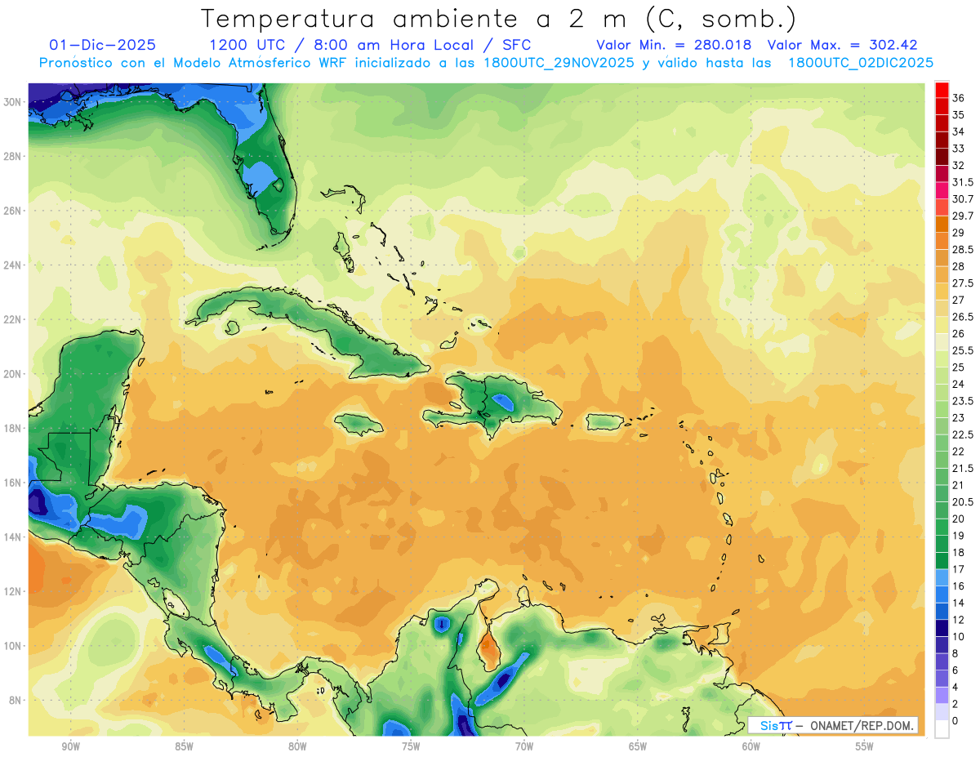Click the color scale label 2
Screen dimensions: 980x757
coord(955,704)
